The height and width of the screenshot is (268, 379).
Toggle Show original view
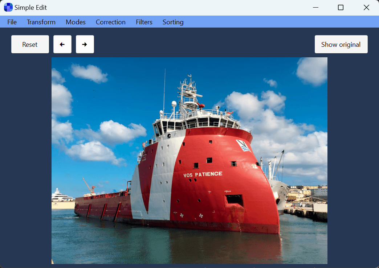(x=341, y=44)
